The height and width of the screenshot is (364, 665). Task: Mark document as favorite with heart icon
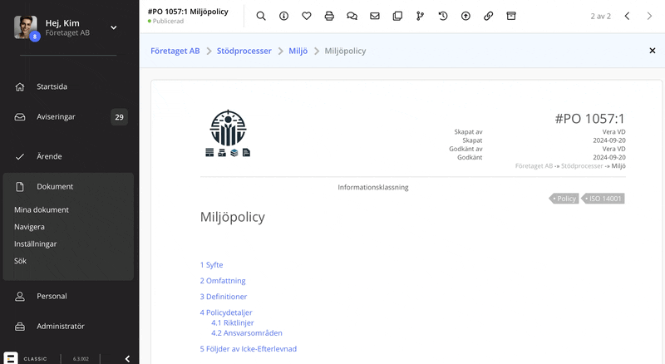click(306, 16)
